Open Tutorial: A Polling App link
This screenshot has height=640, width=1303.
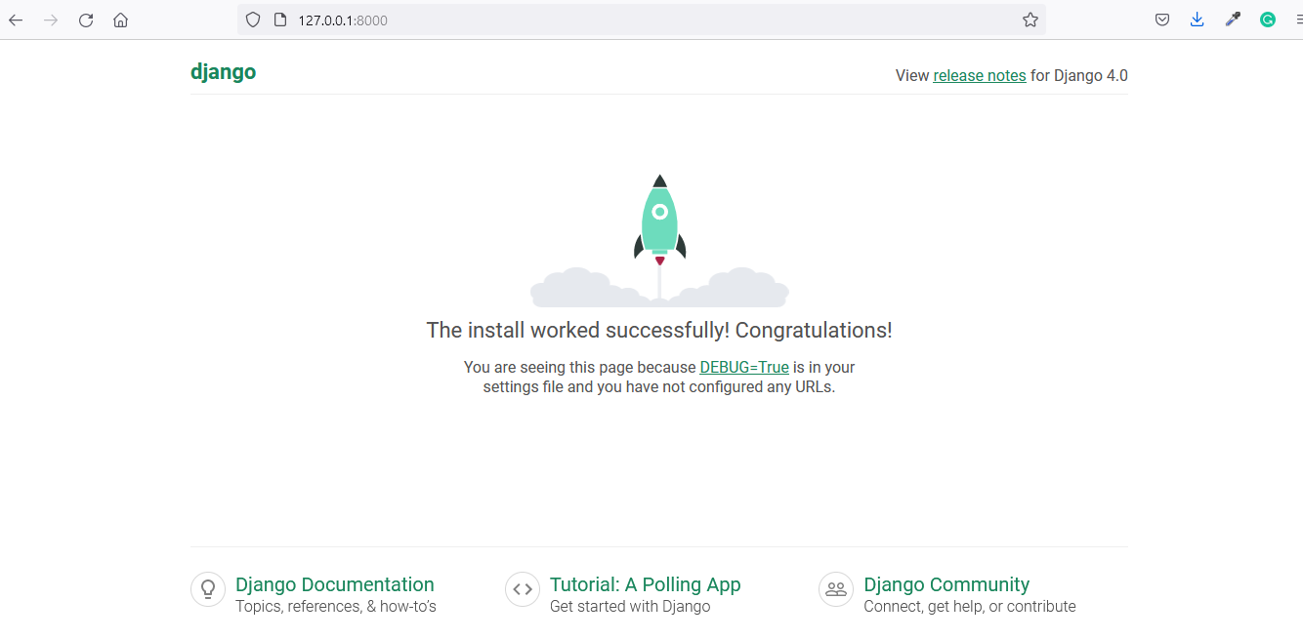646,584
